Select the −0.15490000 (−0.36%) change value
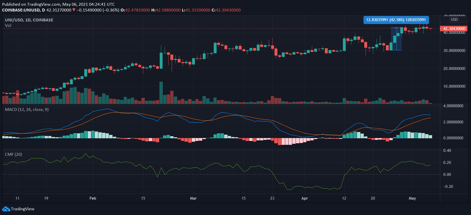Viewport: 471px width, 215px height. (x=98, y=10)
